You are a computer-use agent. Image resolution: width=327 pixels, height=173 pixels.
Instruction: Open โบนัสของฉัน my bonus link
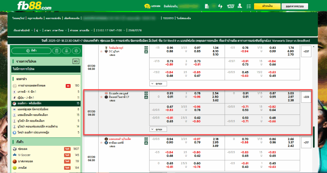[x=184, y=18]
